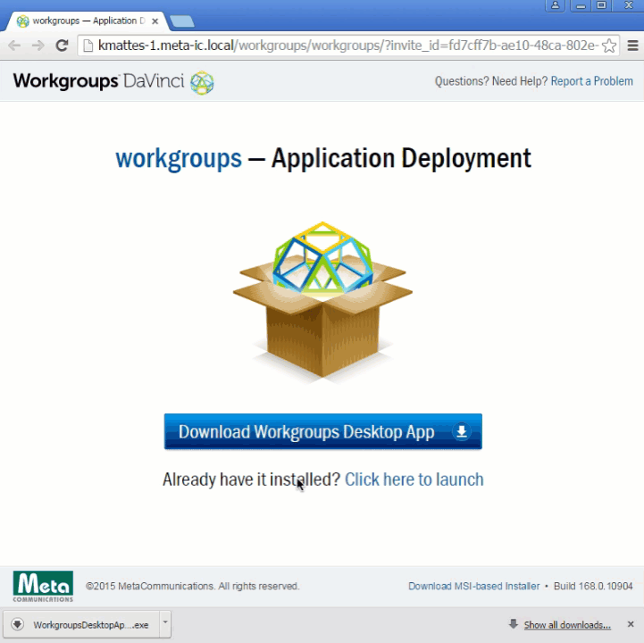Click the Build 168.0.10904 text
Viewport: 644px width, 643px height.
(593, 587)
